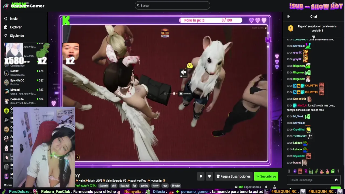Pick the yellow-bottomed pink Patrick emote
The image size is (345, 194).
(x=327, y=171)
